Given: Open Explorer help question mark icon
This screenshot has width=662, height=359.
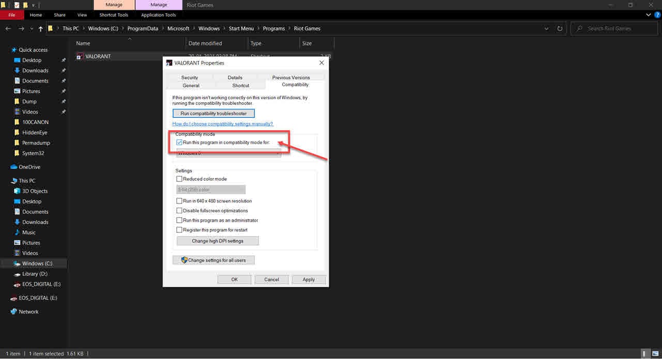Looking at the screenshot, I should 657,15.
